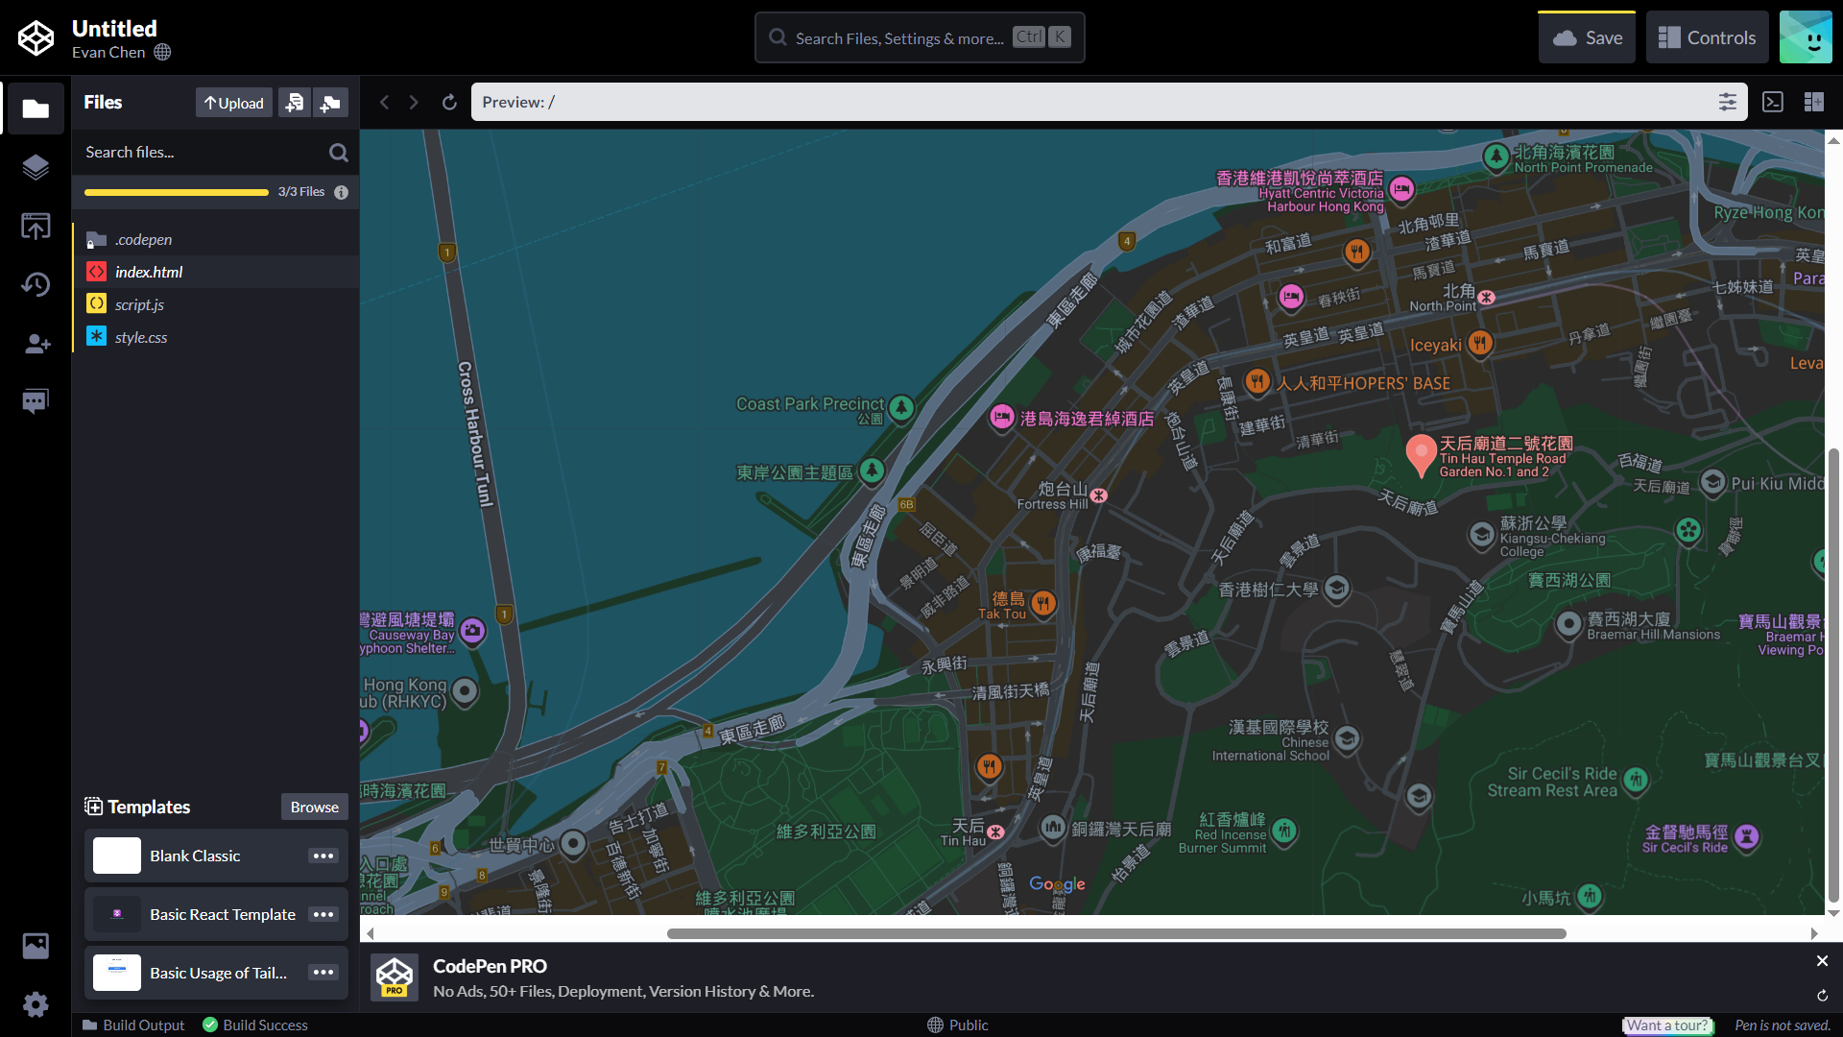Click the new file icon
This screenshot has width=1843, height=1037.
click(295, 103)
